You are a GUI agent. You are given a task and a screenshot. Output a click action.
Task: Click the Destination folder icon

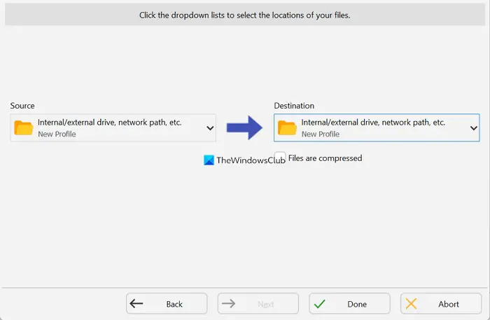point(287,128)
